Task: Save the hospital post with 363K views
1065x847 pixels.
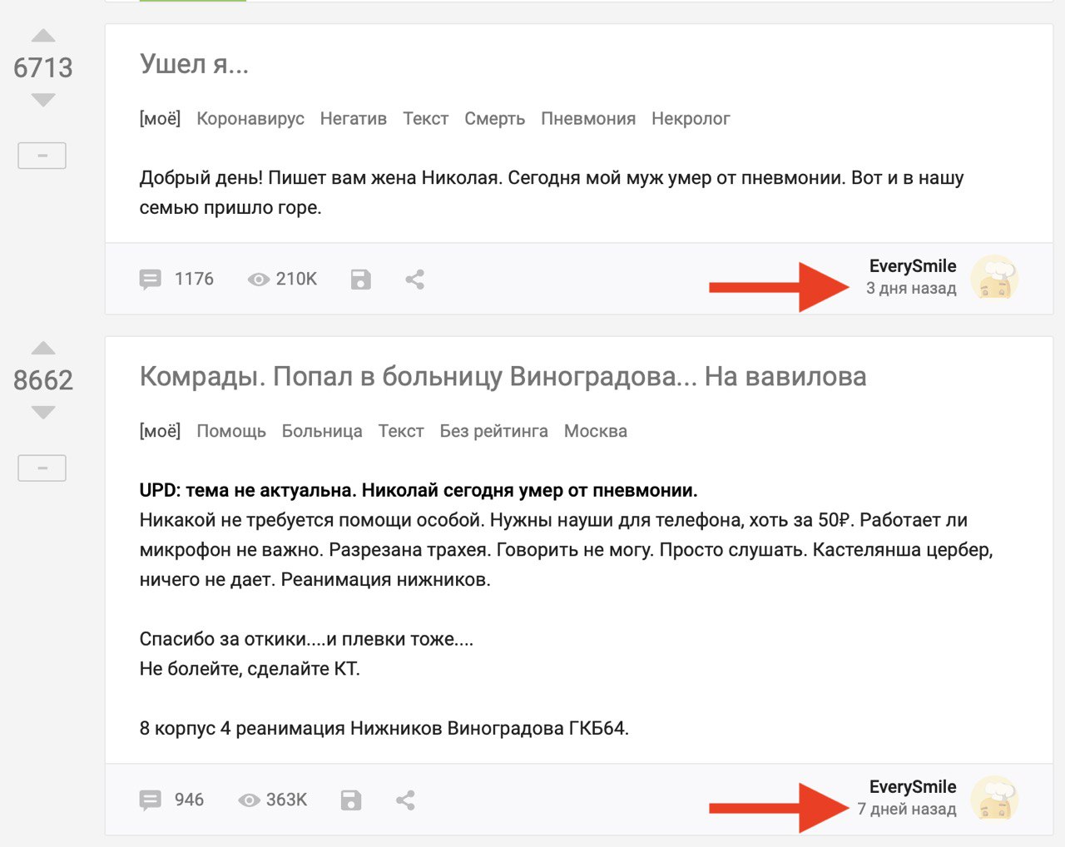Action: click(351, 800)
